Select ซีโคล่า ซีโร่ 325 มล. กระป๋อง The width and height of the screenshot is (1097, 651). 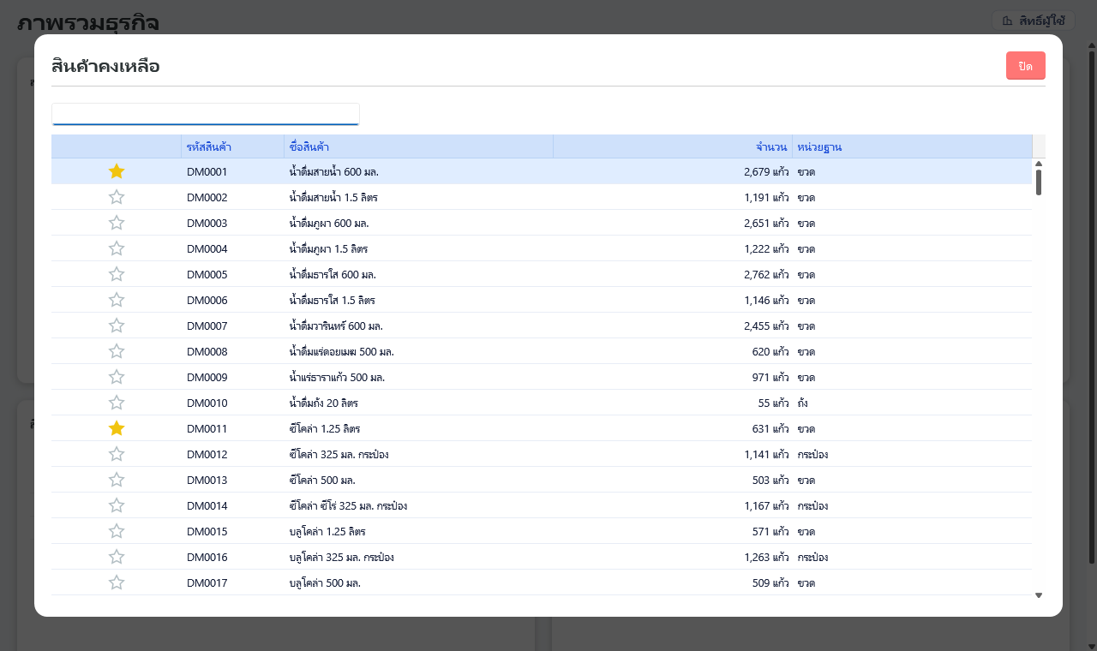(x=348, y=505)
